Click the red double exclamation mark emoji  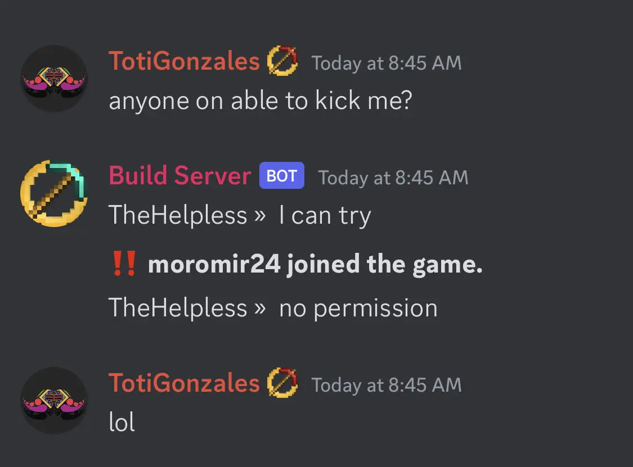[123, 264]
